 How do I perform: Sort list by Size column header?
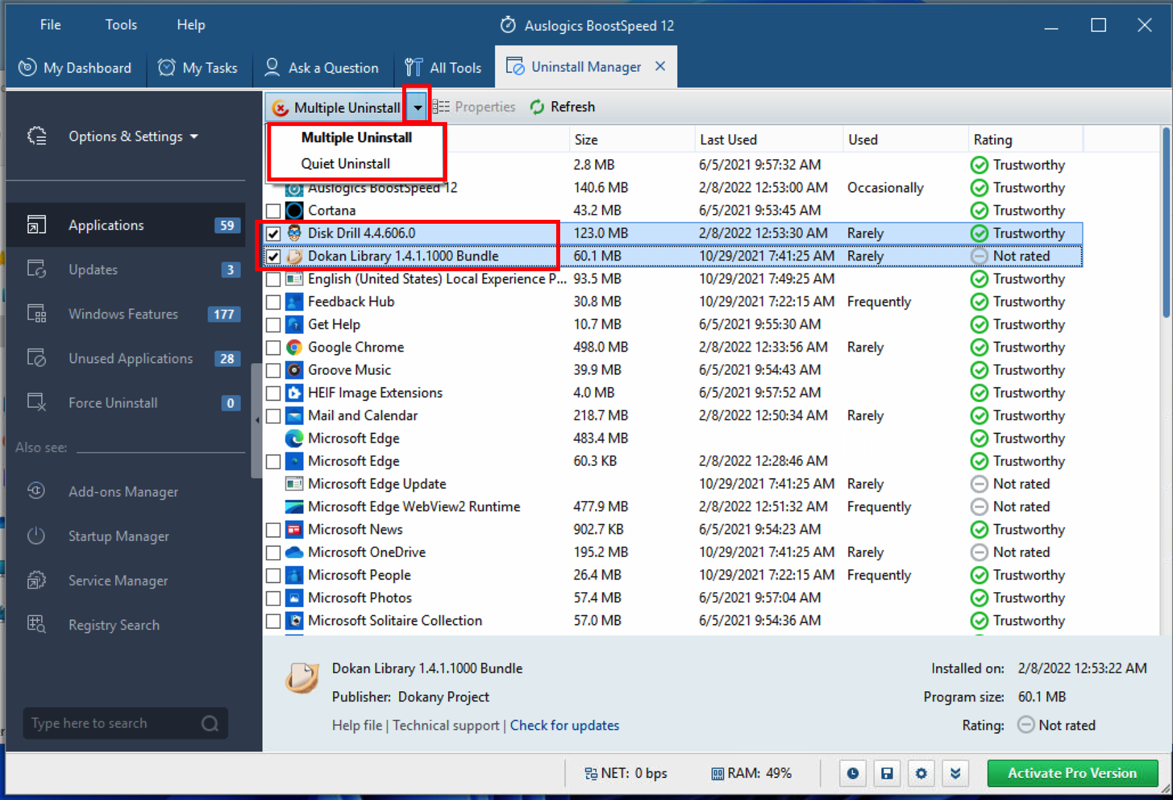[631, 139]
